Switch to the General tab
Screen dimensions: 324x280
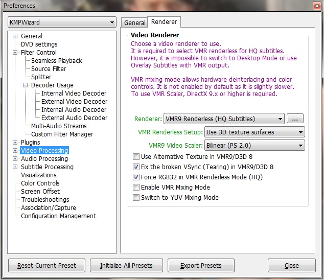point(134,22)
